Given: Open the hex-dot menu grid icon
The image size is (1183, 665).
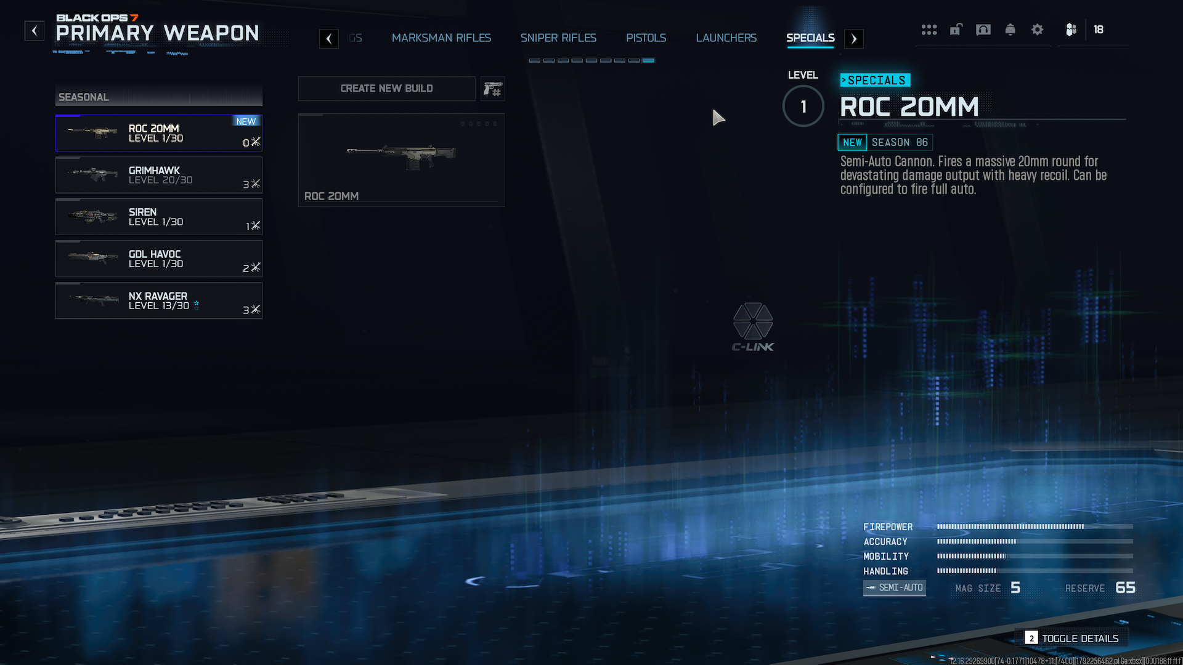Looking at the screenshot, I should pos(929,30).
